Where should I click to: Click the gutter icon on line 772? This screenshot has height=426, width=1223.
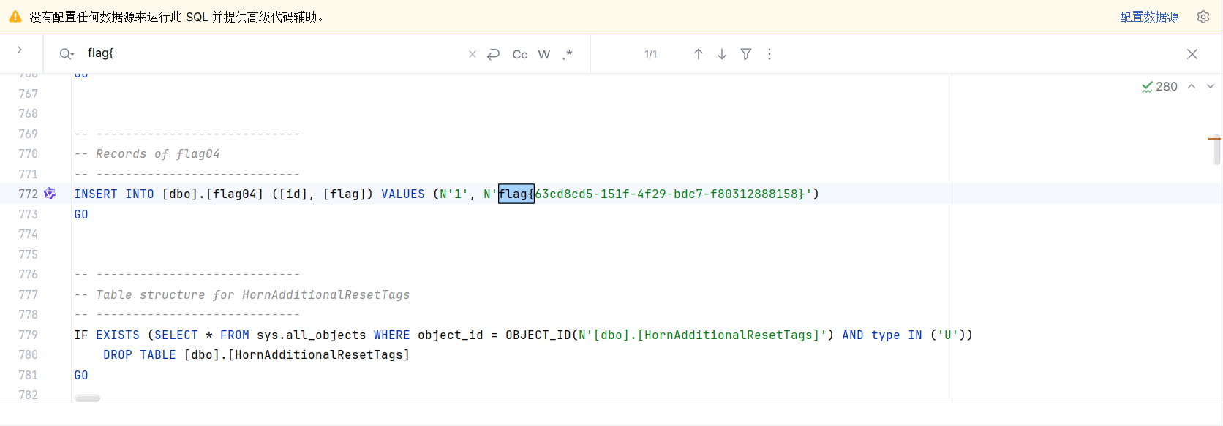click(x=50, y=194)
